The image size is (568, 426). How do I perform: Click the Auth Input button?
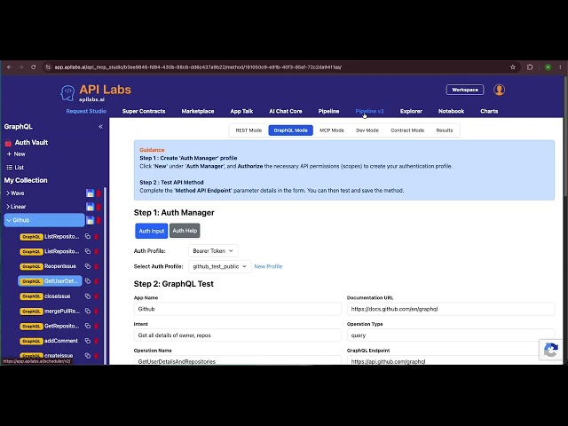152,231
